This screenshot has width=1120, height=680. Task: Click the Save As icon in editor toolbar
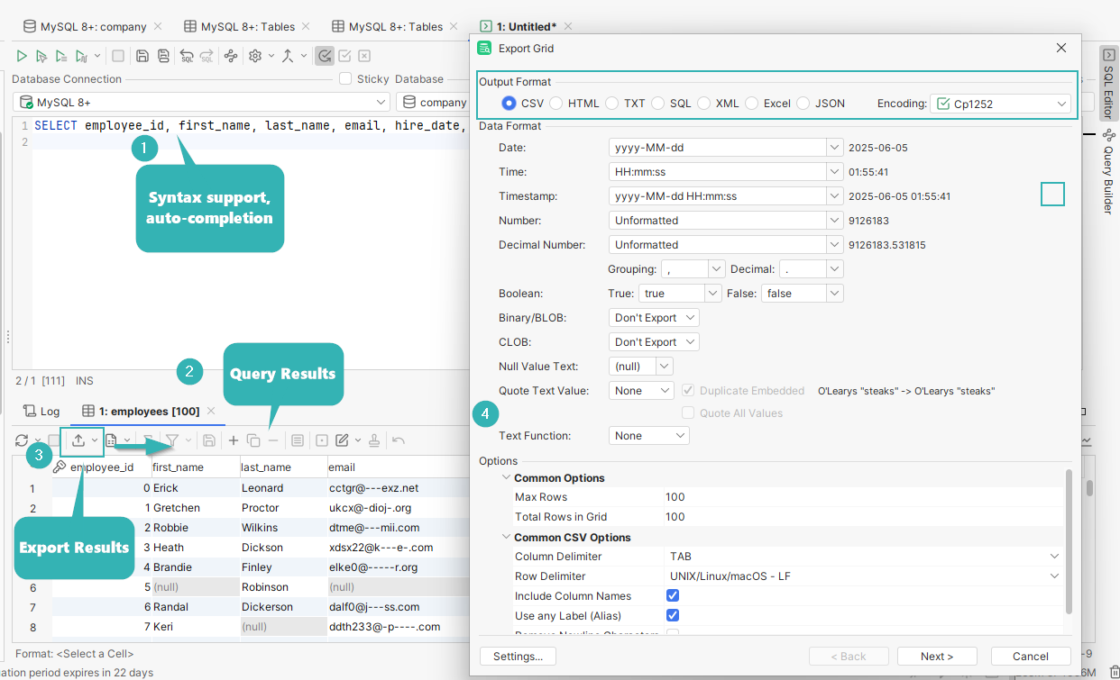point(163,56)
